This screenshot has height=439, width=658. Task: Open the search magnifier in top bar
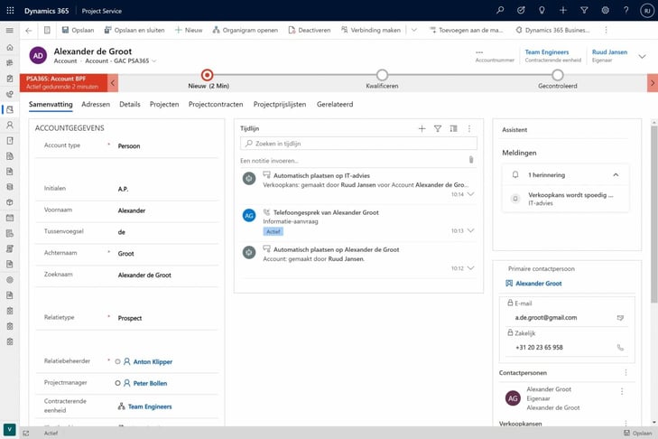500,11
